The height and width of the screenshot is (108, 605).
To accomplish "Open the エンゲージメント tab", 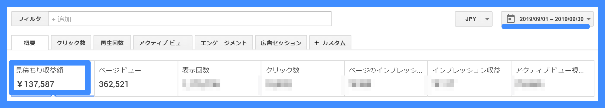I will pos(224,43).
